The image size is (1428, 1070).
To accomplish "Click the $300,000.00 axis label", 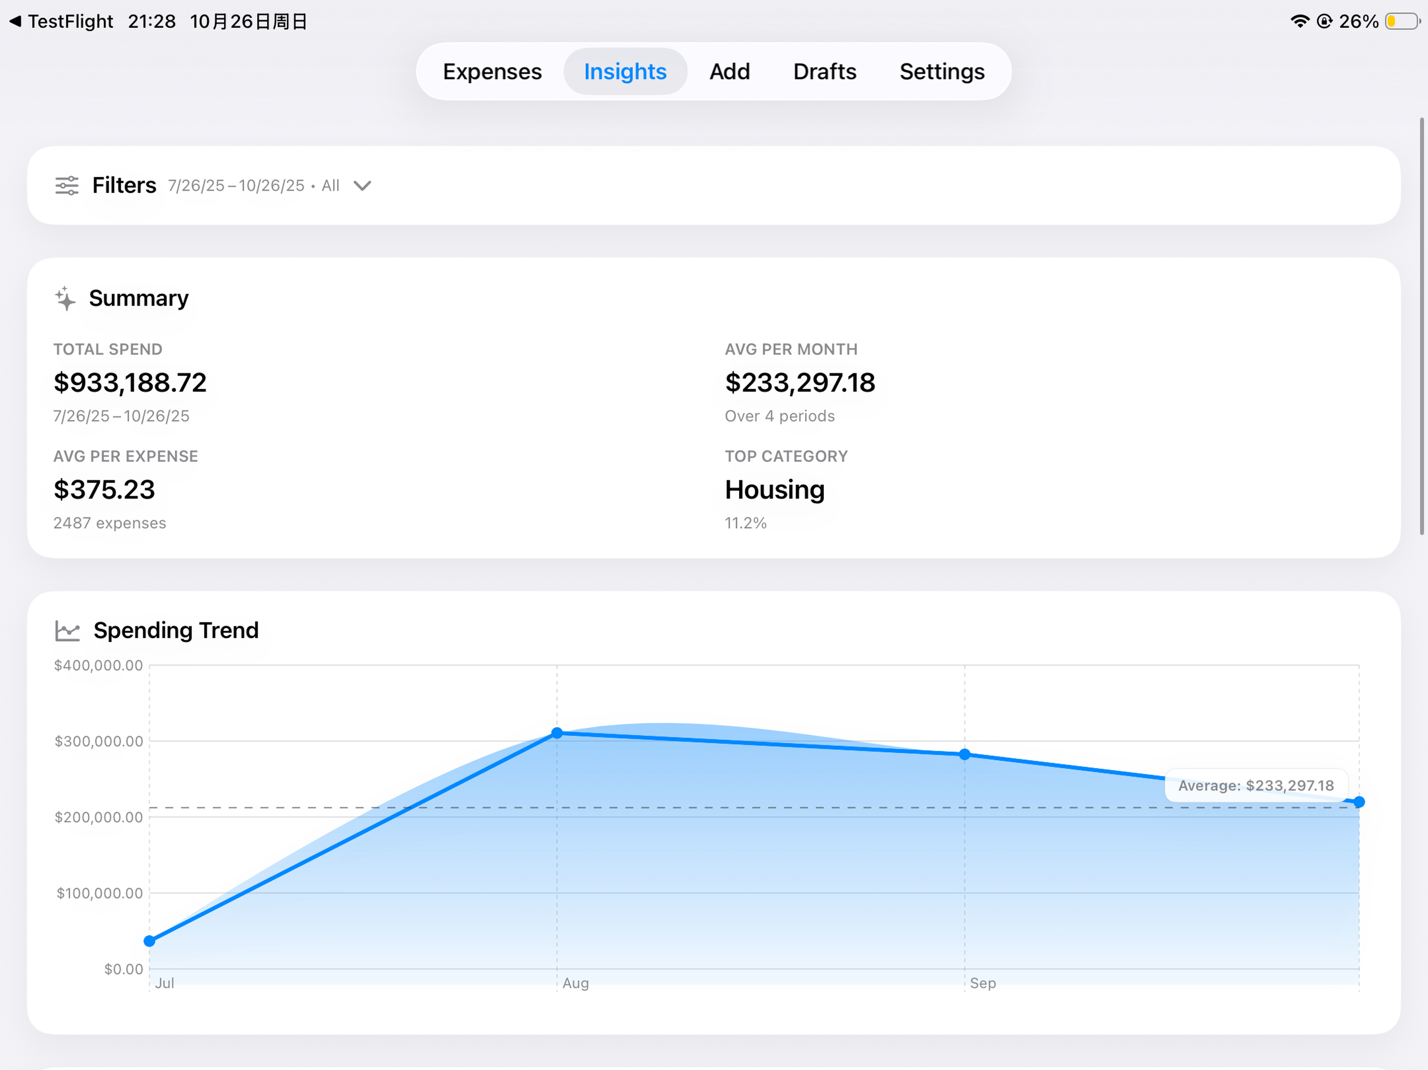I will coord(98,741).
